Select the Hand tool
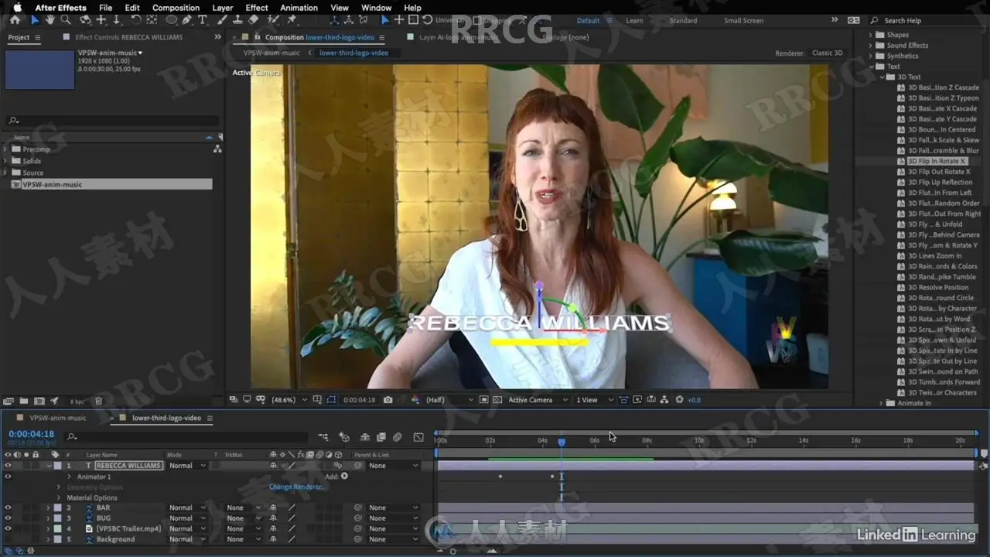 pyautogui.click(x=50, y=20)
